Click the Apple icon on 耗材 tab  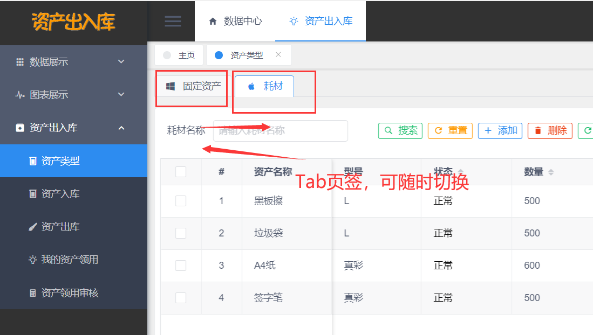(x=251, y=87)
